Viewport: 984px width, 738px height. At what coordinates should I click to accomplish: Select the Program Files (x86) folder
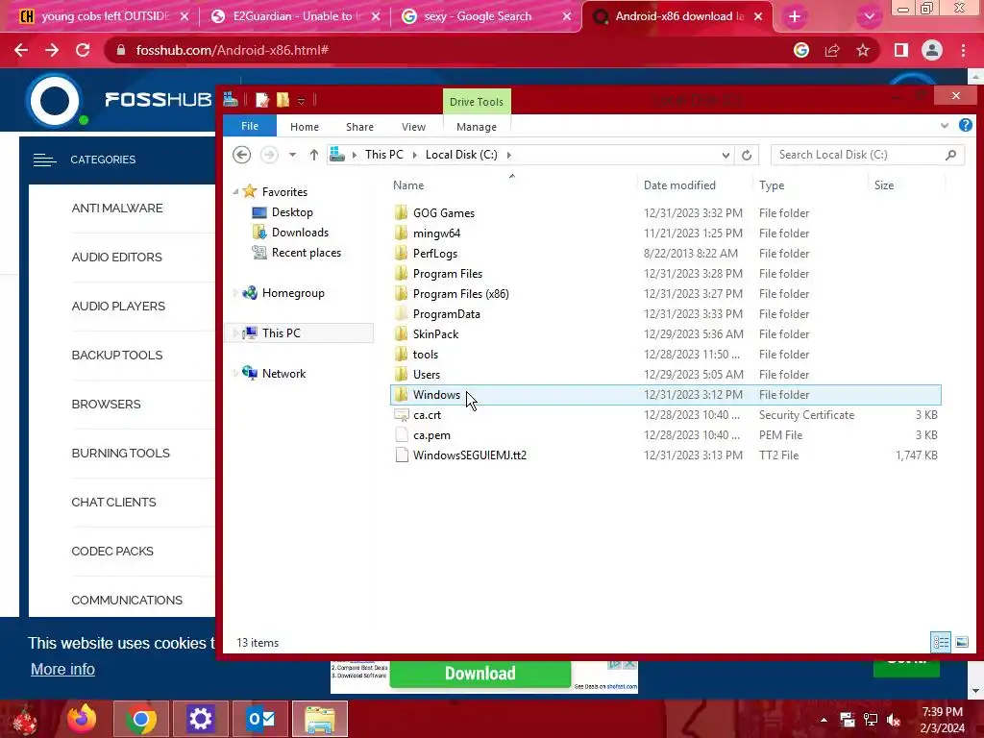point(665,294)
